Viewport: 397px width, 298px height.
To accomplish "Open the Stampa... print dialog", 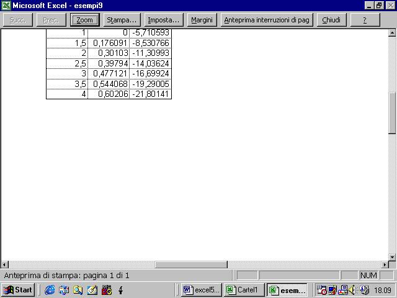I will (122, 20).
